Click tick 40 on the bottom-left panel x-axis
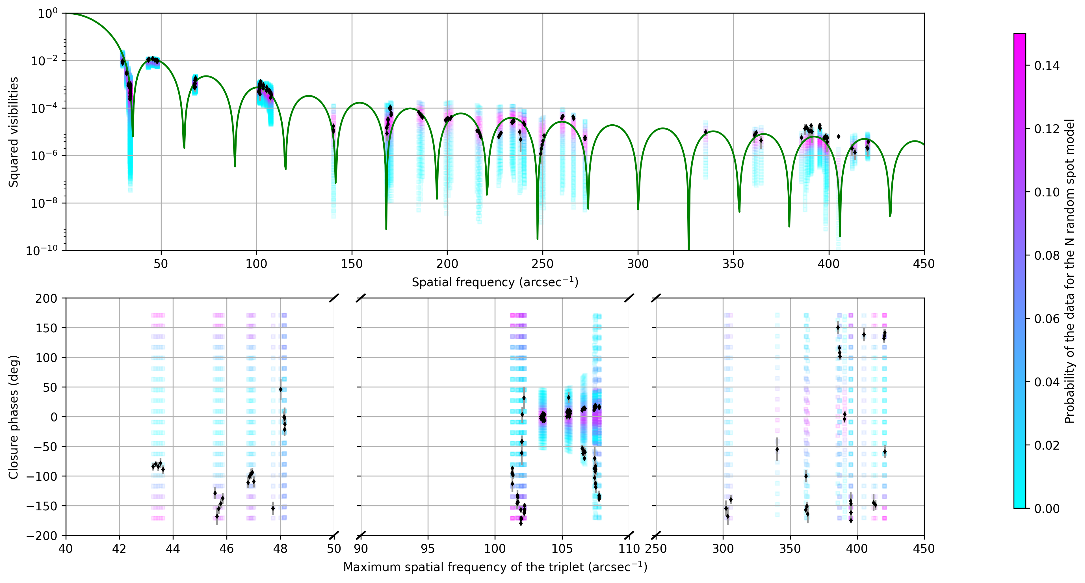 (x=66, y=549)
